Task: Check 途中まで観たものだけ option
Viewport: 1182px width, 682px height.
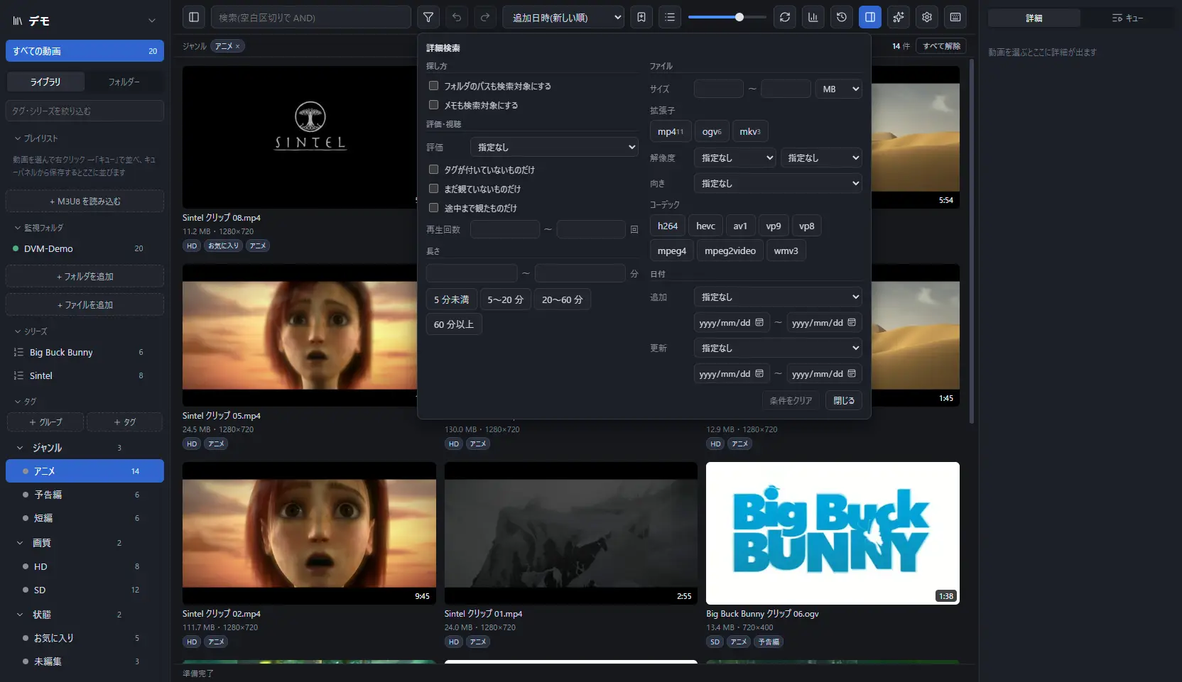Action: pos(433,208)
